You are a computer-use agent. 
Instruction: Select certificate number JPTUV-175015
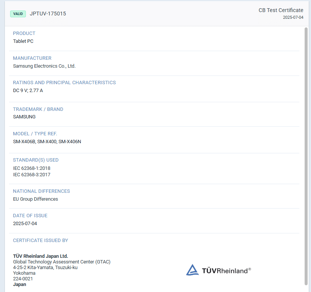(x=48, y=14)
